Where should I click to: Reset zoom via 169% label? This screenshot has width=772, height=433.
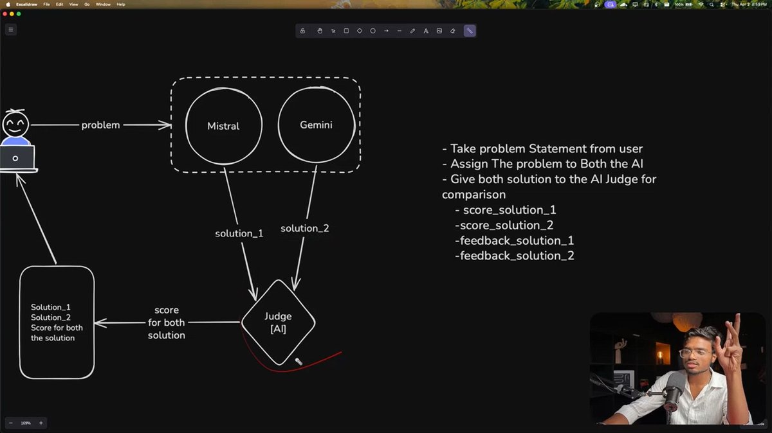tap(26, 423)
